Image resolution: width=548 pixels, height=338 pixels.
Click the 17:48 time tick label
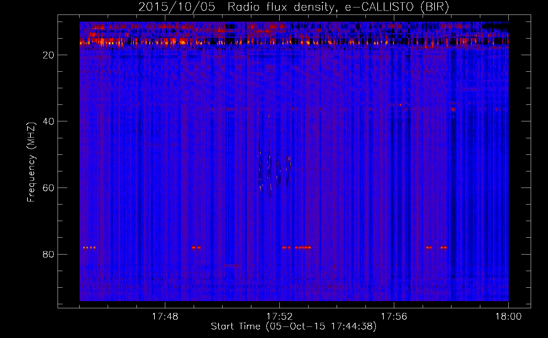tap(165, 317)
